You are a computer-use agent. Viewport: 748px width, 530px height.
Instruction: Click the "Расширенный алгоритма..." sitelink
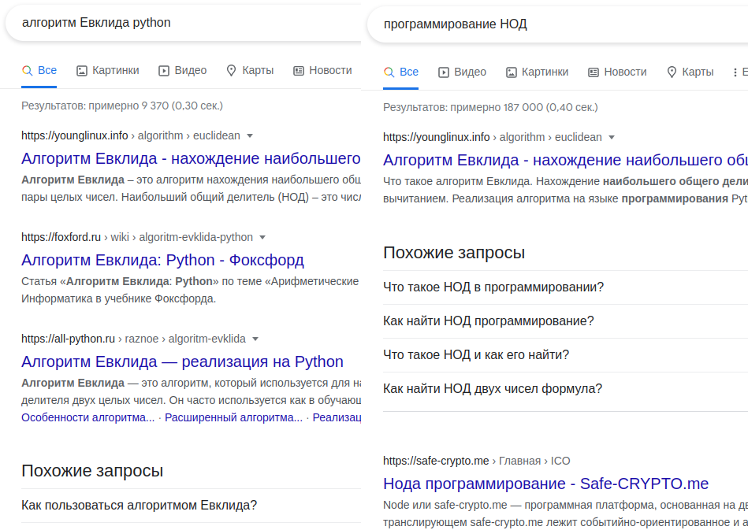[x=233, y=417]
